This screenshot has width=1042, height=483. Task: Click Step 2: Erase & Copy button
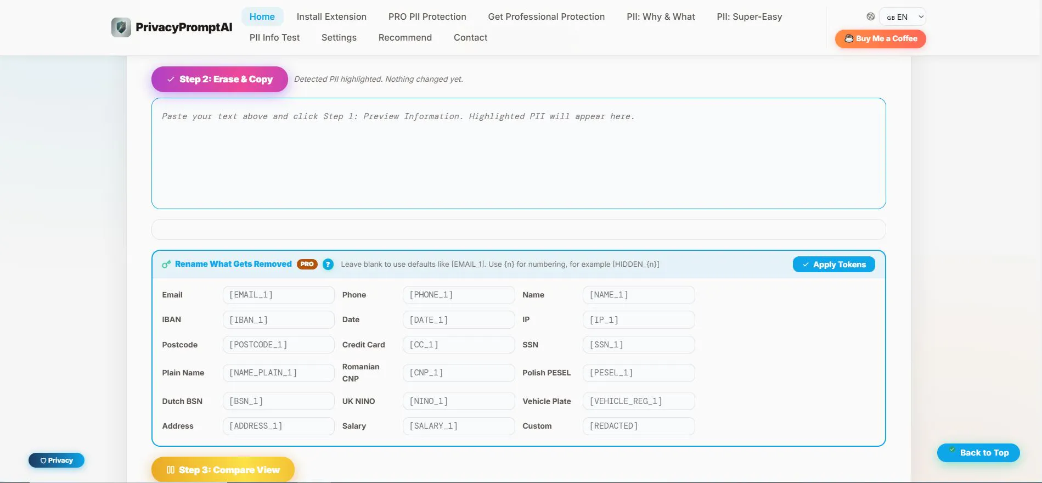tap(219, 79)
